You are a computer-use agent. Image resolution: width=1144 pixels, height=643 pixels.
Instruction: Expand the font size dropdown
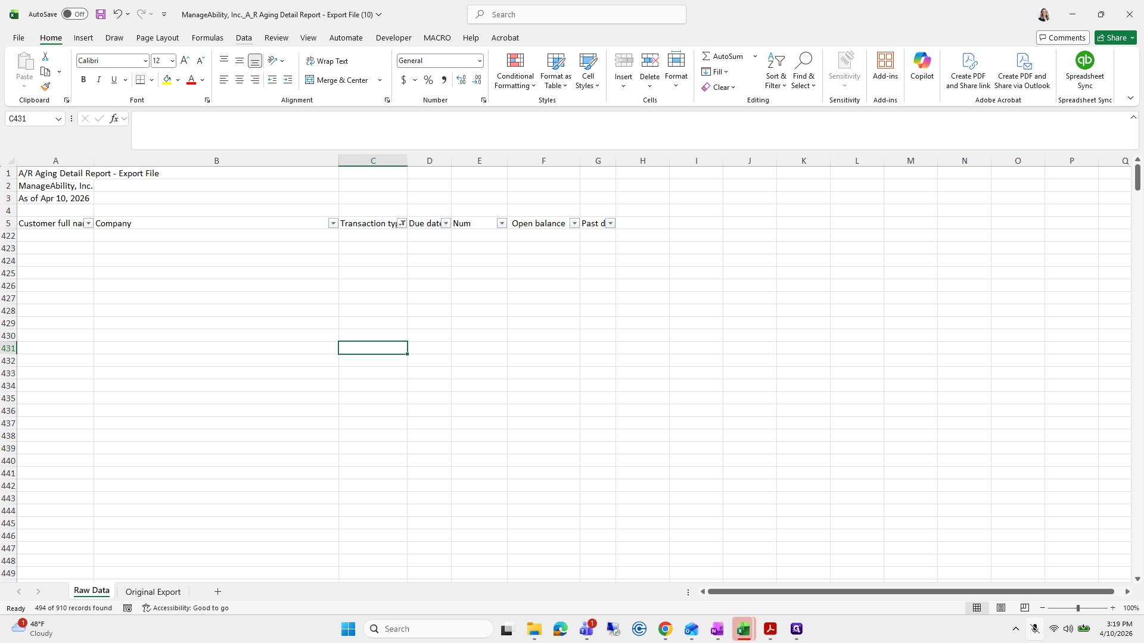172,61
